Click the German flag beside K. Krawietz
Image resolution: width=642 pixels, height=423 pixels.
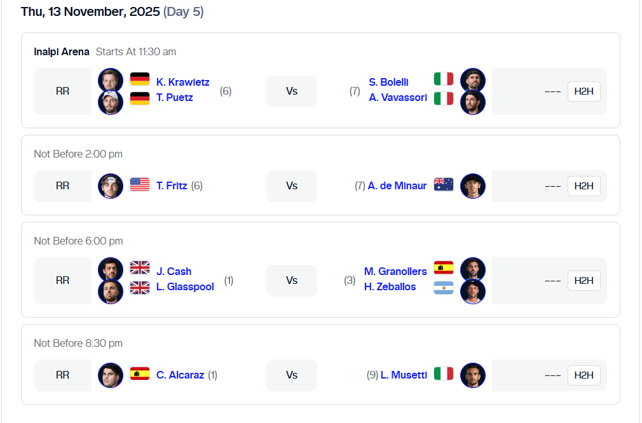coord(140,79)
